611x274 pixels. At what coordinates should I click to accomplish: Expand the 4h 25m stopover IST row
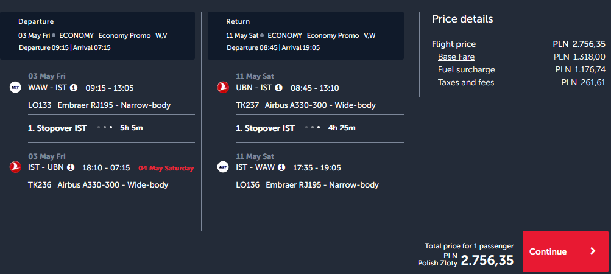point(320,128)
